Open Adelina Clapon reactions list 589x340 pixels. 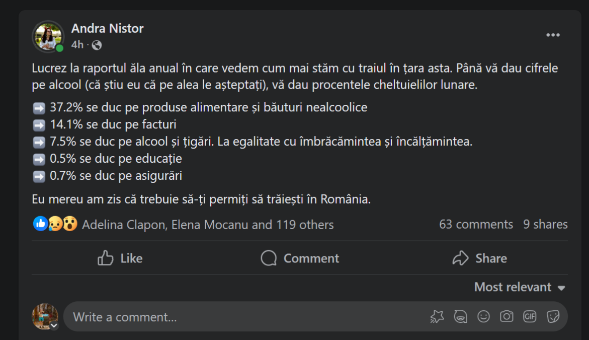124,225
